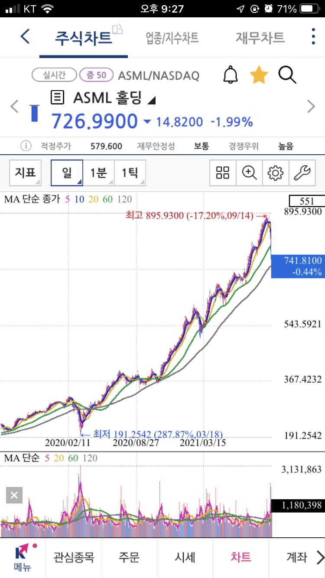Select the 1틱 tick period dropdown
The image size is (325, 578).
tap(130, 173)
